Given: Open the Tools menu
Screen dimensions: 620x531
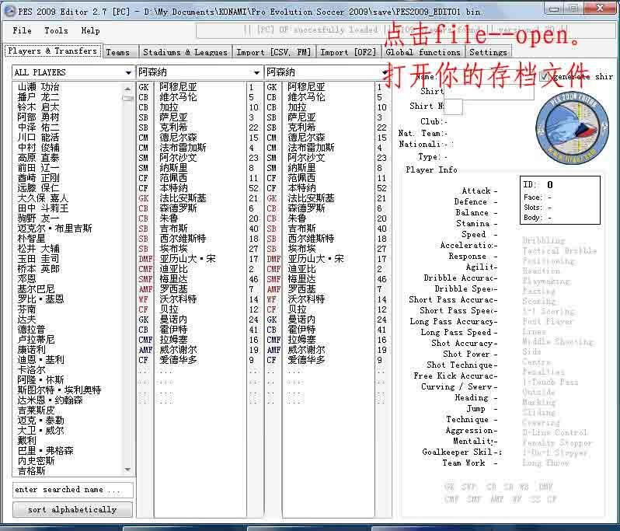Looking at the screenshot, I should click(56, 30).
